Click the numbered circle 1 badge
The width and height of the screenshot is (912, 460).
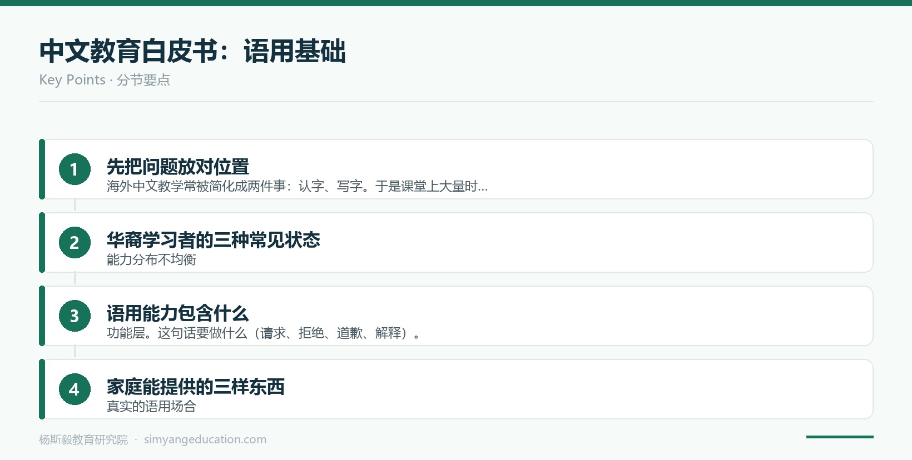pyautogui.click(x=75, y=169)
